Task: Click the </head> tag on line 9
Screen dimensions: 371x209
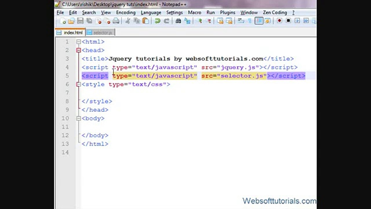Action: pos(95,110)
